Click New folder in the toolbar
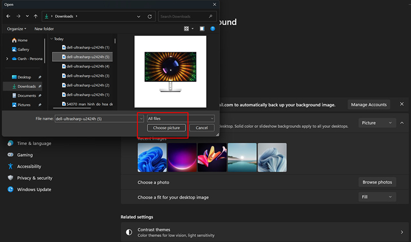The image size is (411, 242). pos(44,29)
